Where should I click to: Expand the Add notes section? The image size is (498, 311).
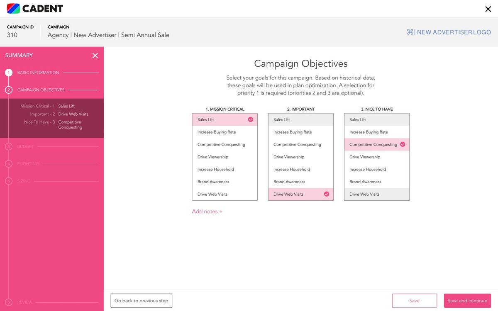click(x=207, y=211)
